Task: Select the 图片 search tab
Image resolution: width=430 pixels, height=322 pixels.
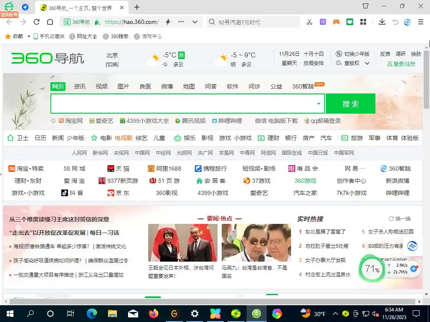Action: tap(123, 86)
